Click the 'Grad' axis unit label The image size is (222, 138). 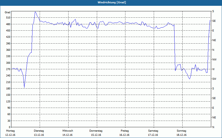7,12
